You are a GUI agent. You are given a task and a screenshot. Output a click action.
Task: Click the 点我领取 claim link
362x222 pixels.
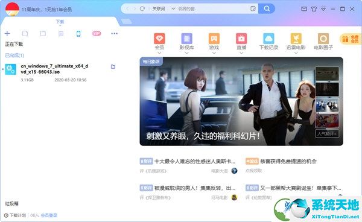253,171
